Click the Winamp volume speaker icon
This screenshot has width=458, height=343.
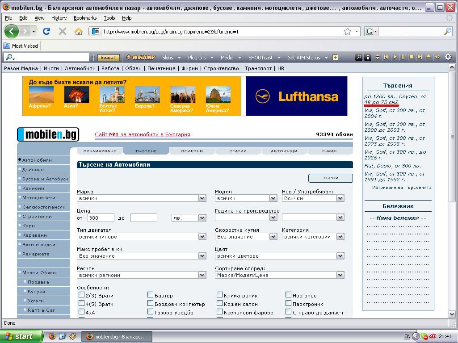[x=437, y=57]
